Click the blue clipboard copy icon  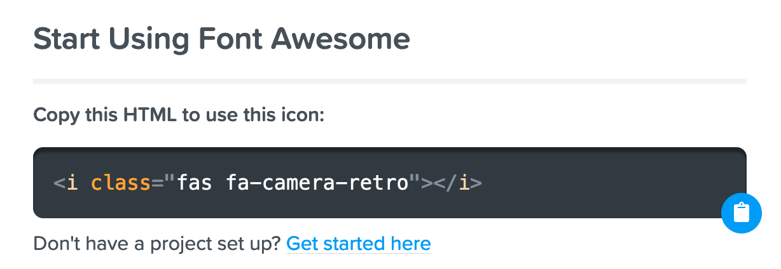(742, 213)
